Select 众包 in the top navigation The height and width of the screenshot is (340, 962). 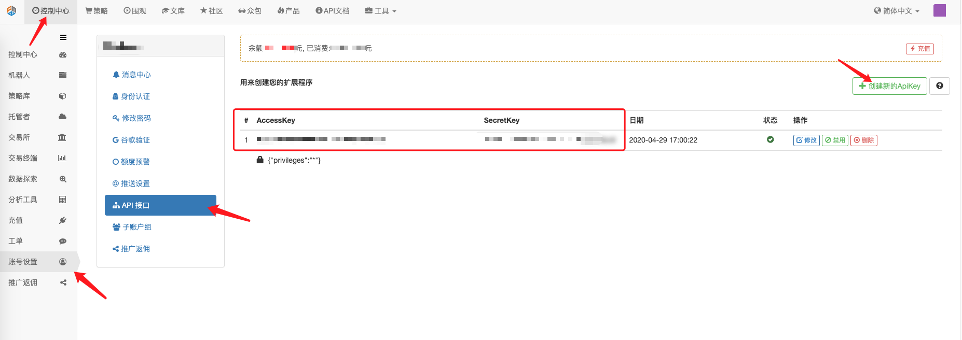click(250, 11)
